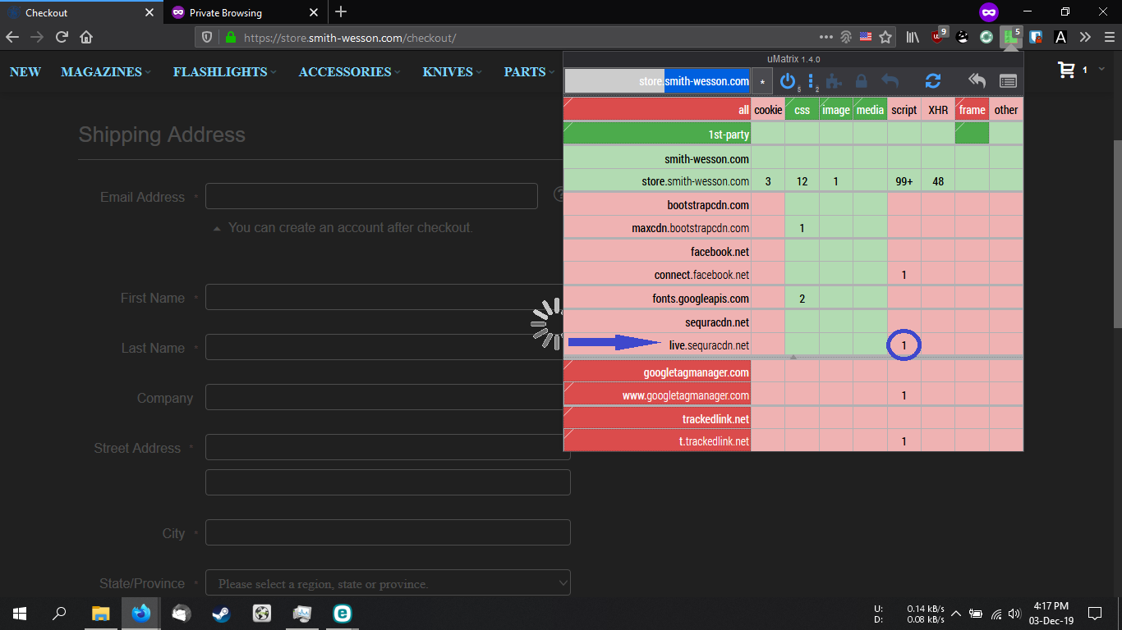1122x630 pixels.
Task: Click the blue shield with red padlock extension
Action: pyautogui.click(x=1036, y=37)
